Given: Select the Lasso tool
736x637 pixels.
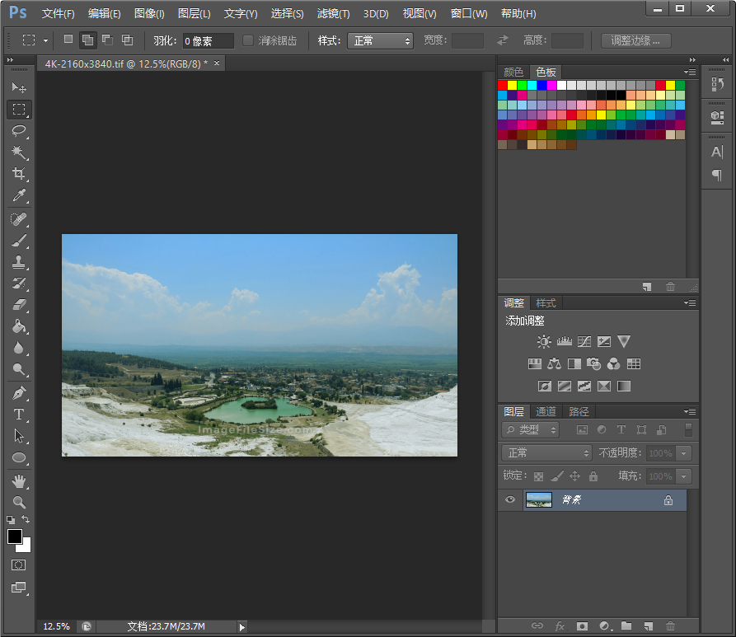Looking at the screenshot, I should pos(19,131).
